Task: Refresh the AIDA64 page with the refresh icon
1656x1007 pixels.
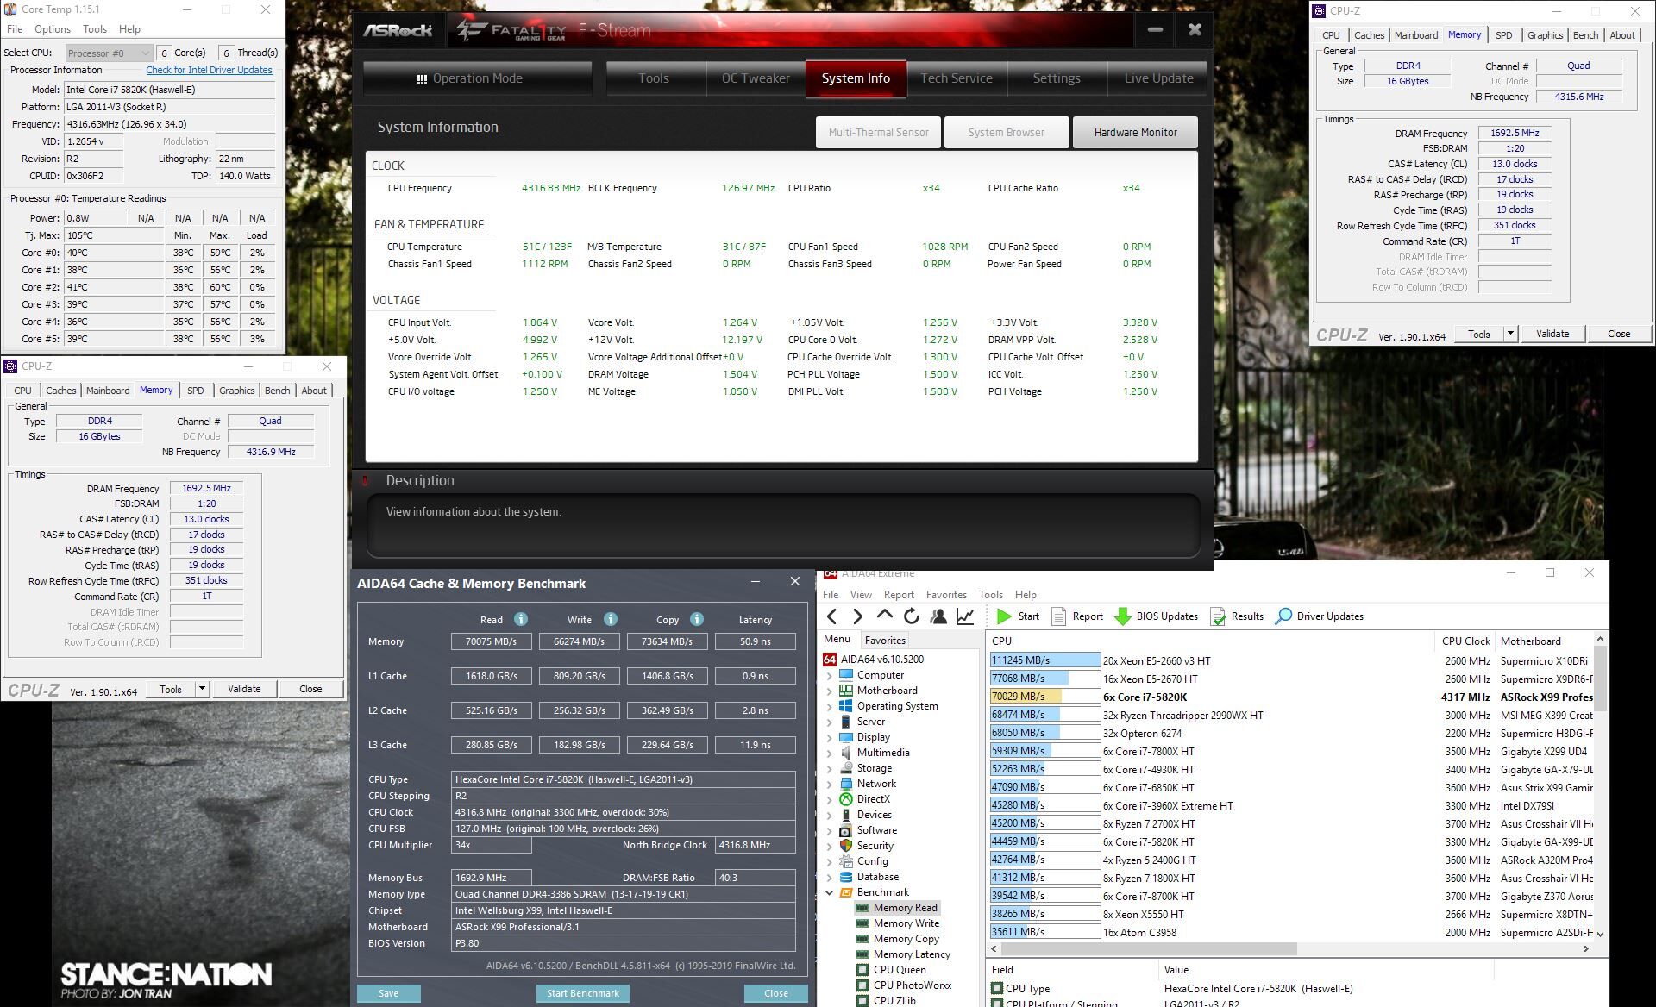Action: [911, 616]
